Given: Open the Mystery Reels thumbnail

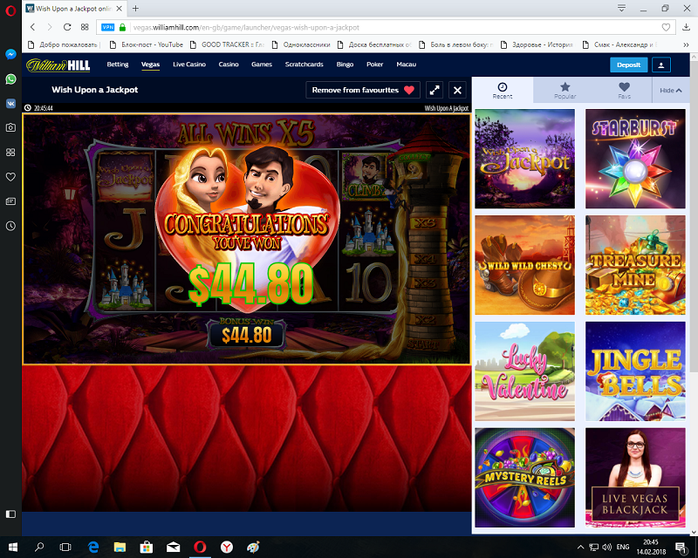Looking at the screenshot, I should pyautogui.click(x=525, y=478).
